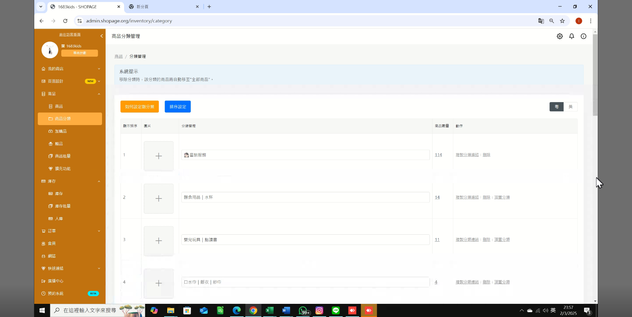The height and width of the screenshot is (317, 632).
Task: Click 頂置分類 for 口水巾 row
Action: (502, 282)
